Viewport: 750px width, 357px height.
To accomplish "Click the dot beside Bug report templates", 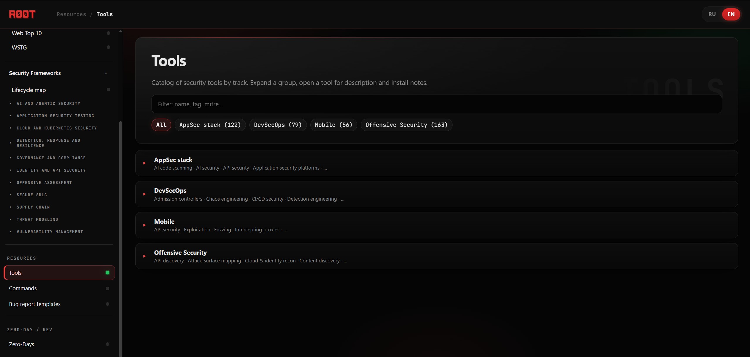I will click(x=108, y=304).
